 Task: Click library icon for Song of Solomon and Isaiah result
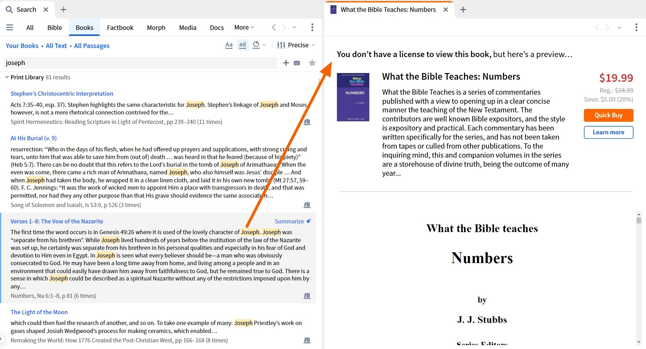[x=307, y=205]
